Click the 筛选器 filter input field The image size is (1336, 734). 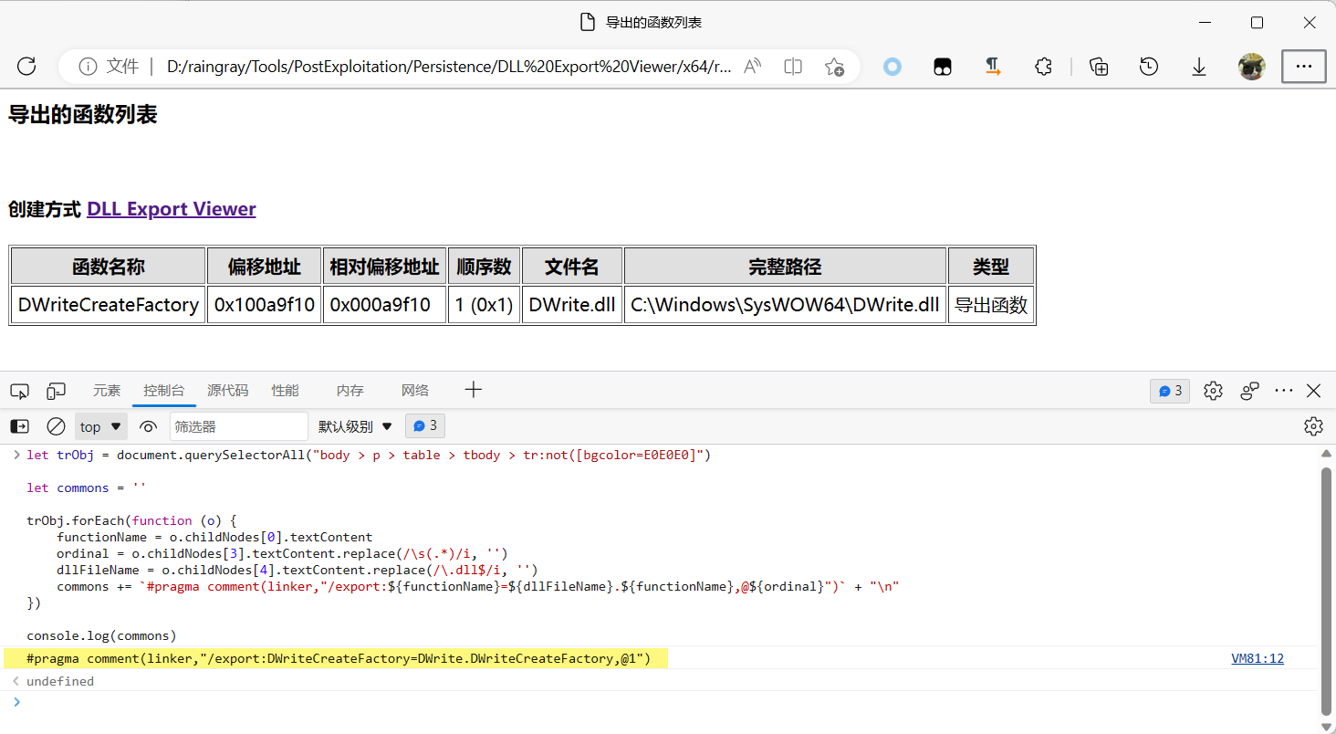pyautogui.click(x=239, y=426)
